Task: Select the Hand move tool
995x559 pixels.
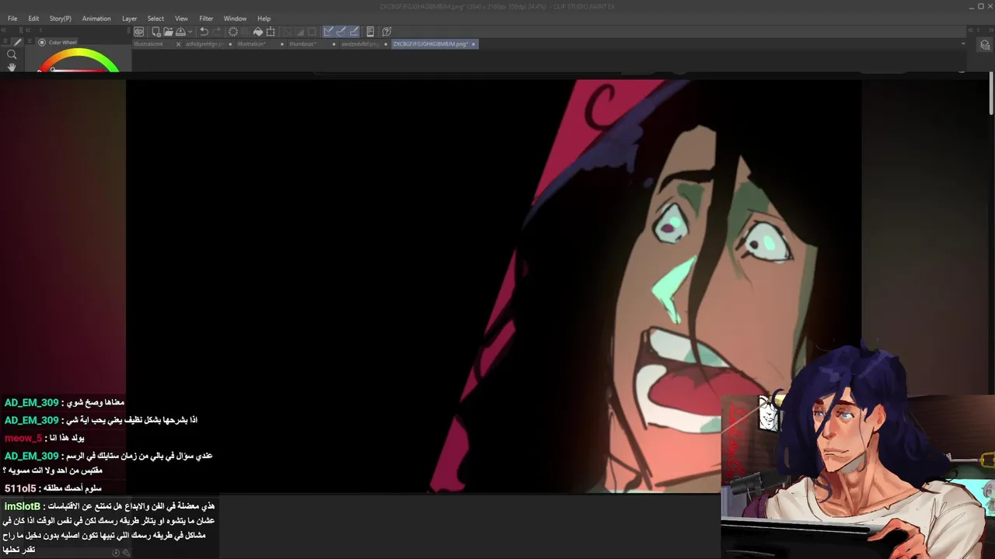Action: [x=12, y=68]
